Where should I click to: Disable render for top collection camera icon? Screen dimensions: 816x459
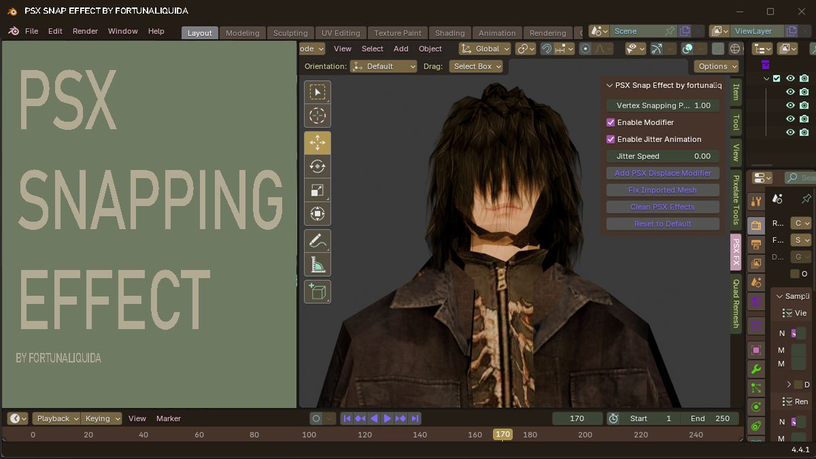coord(804,78)
